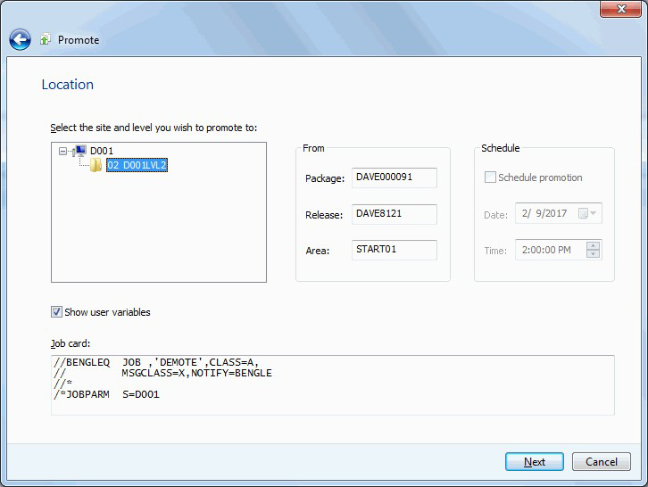
Task: Click the 'Select the site and level' label
Action: [154, 128]
